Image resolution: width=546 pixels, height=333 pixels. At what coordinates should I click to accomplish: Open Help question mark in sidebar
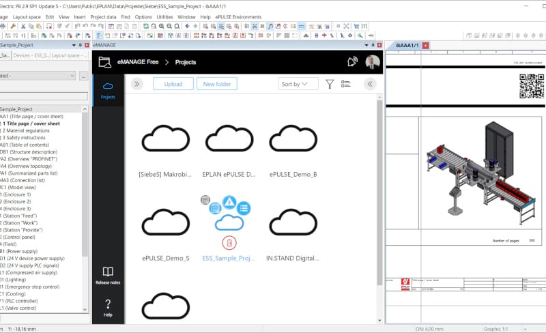pos(108,307)
